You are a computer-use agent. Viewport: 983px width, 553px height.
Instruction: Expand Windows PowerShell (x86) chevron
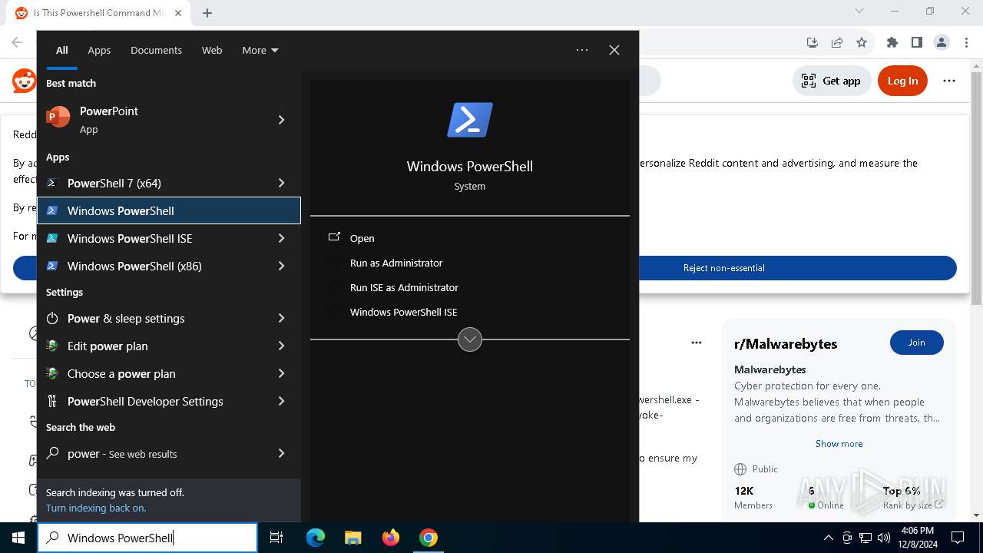282,266
